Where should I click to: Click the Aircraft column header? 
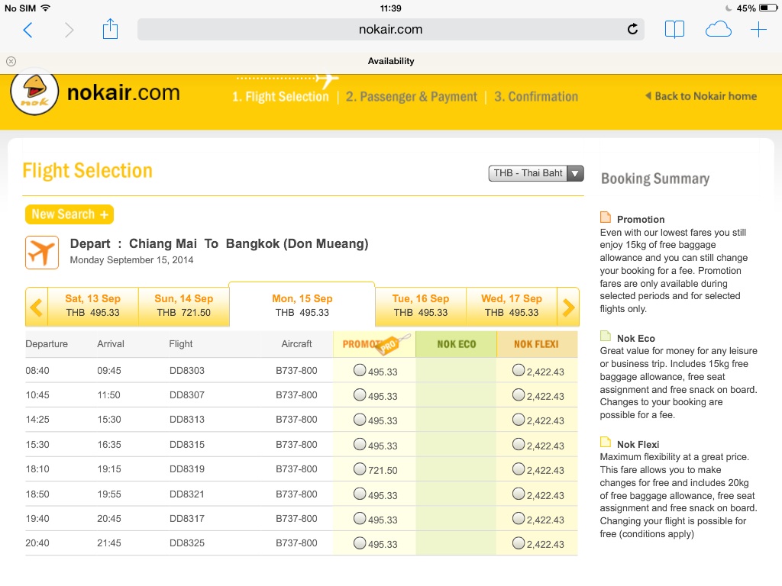point(296,344)
